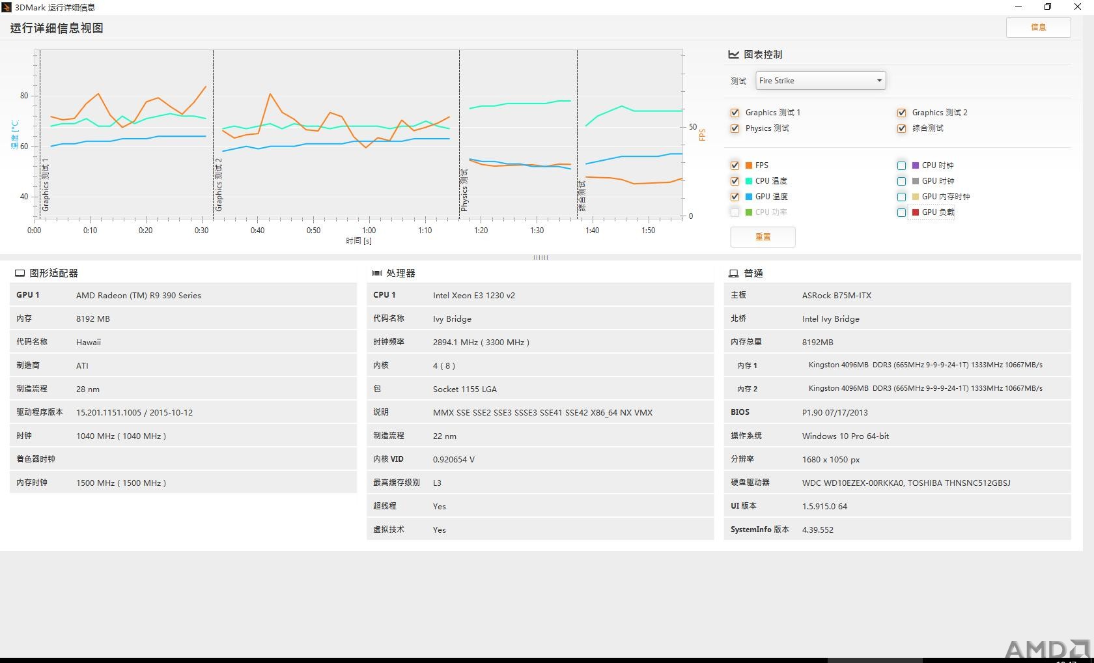Uncheck Graphics 测试 1 checkbox
The height and width of the screenshot is (663, 1094).
click(x=735, y=113)
